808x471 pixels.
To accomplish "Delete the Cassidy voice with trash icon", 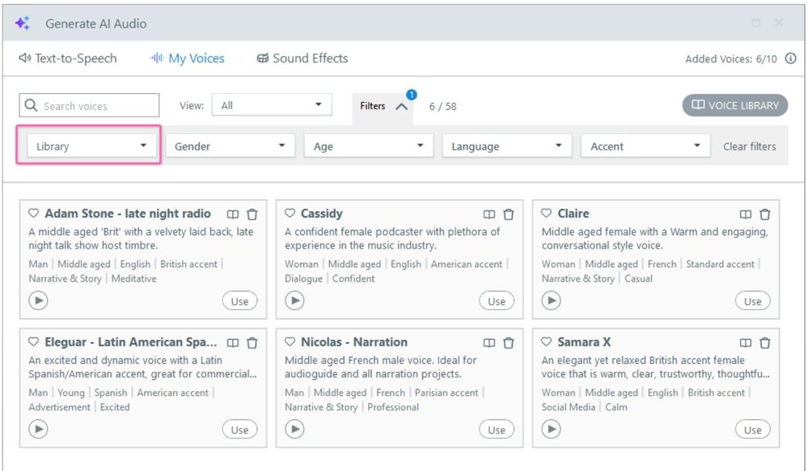I will pos(508,214).
